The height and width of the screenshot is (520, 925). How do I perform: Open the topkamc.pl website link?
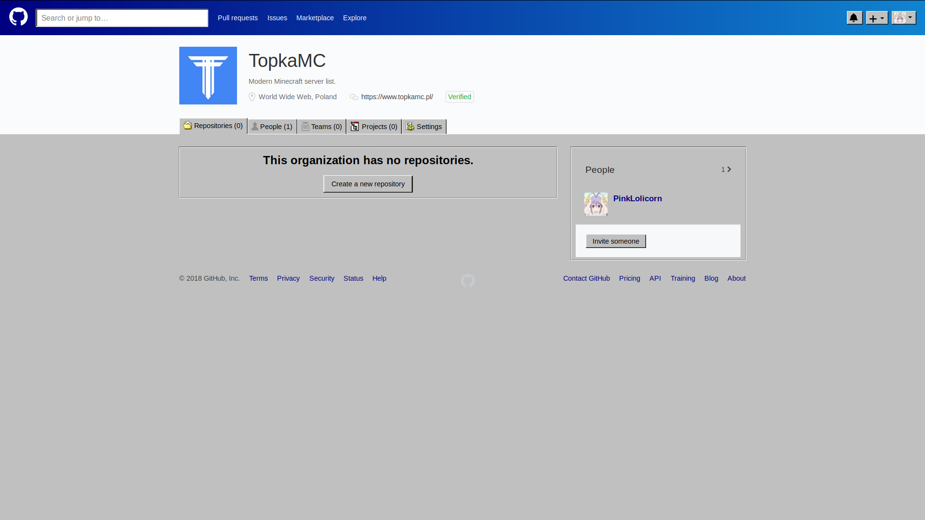click(397, 97)
